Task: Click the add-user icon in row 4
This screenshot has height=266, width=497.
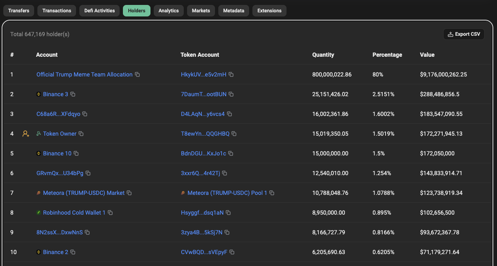Action: point(26,134)
